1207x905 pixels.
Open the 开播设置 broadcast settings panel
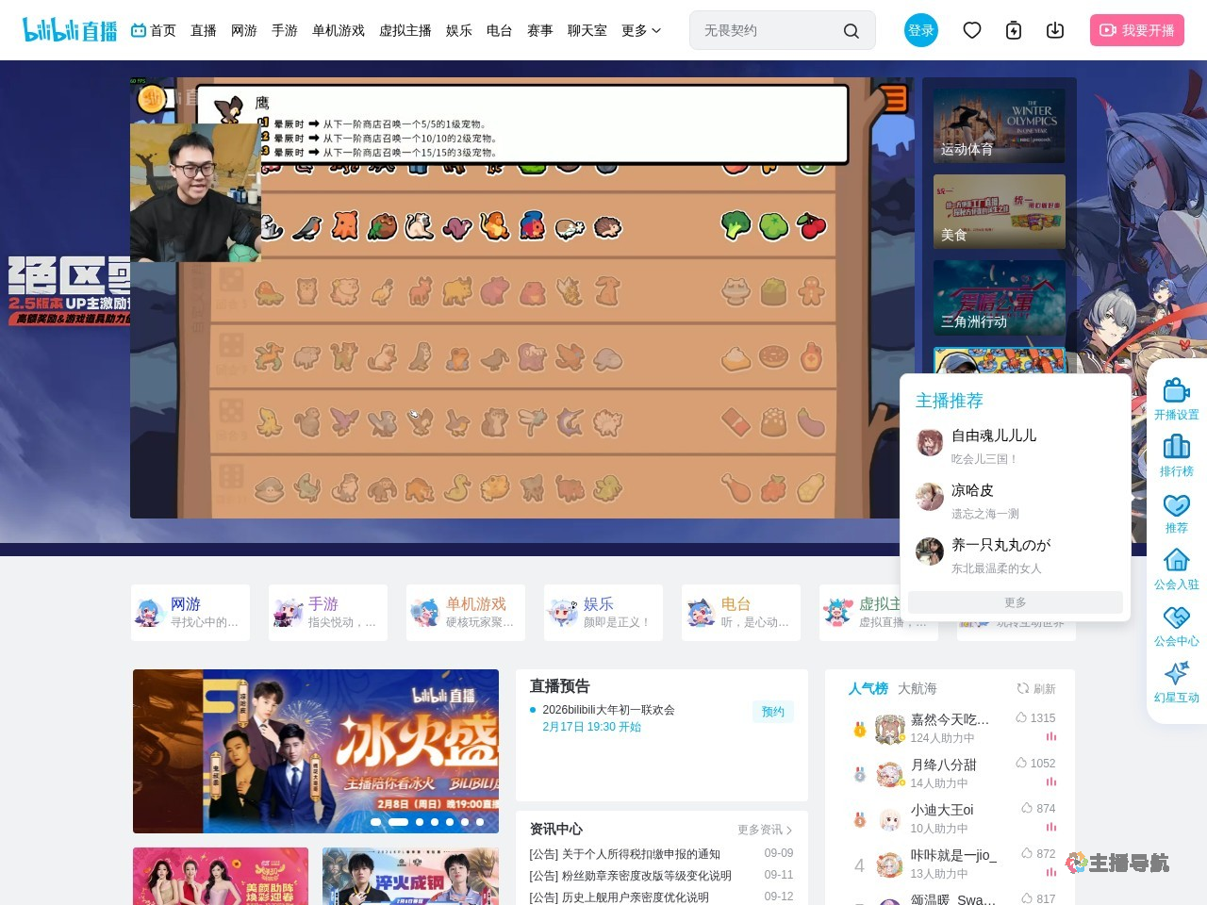pyautogui.click(x=1176, y=398)
